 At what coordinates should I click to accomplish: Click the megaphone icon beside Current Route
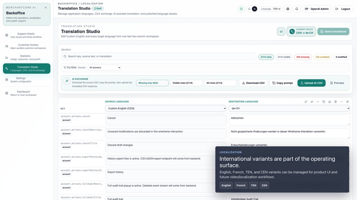[x=281, y=31]
